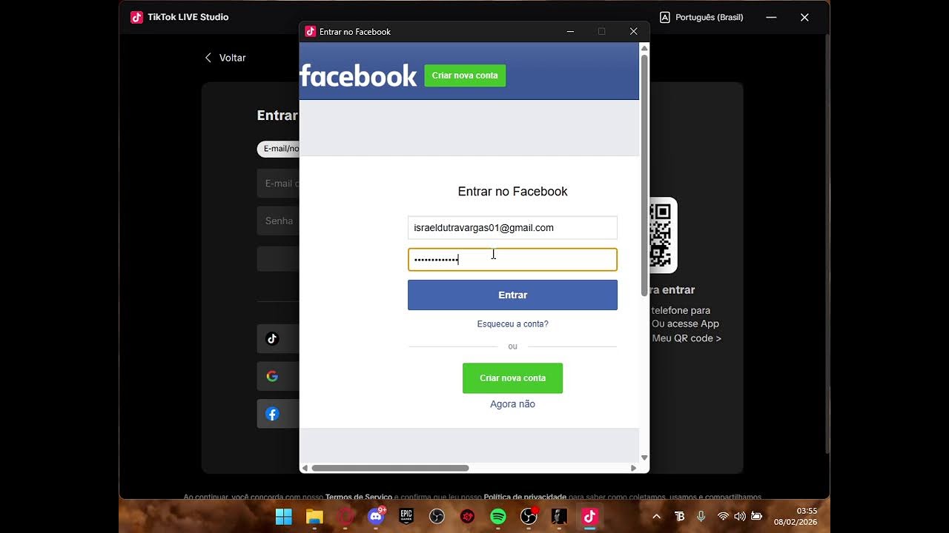Open OBS Studio from the taskbar
Viewport: 949px width, 533px height.
(x=437, y=517)
